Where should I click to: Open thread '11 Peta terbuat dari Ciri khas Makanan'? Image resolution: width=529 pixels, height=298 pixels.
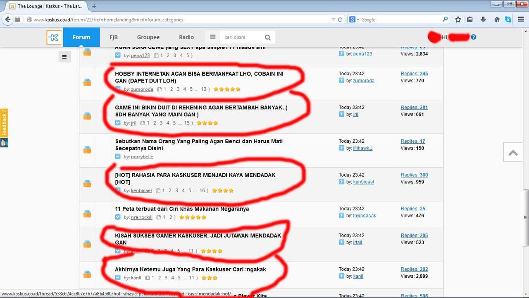182,209
